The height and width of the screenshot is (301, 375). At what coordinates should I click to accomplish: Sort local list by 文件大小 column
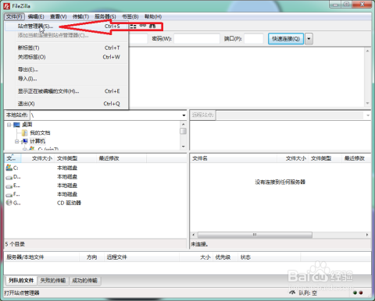(38, 158)
